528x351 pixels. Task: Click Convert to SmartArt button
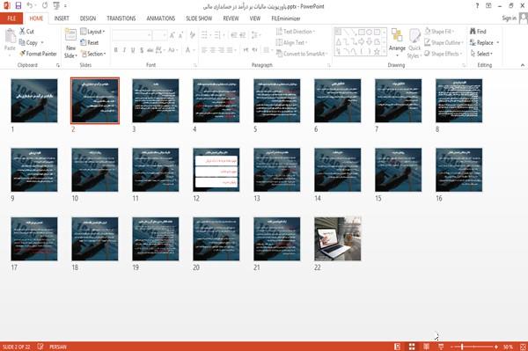click(301, 54)
